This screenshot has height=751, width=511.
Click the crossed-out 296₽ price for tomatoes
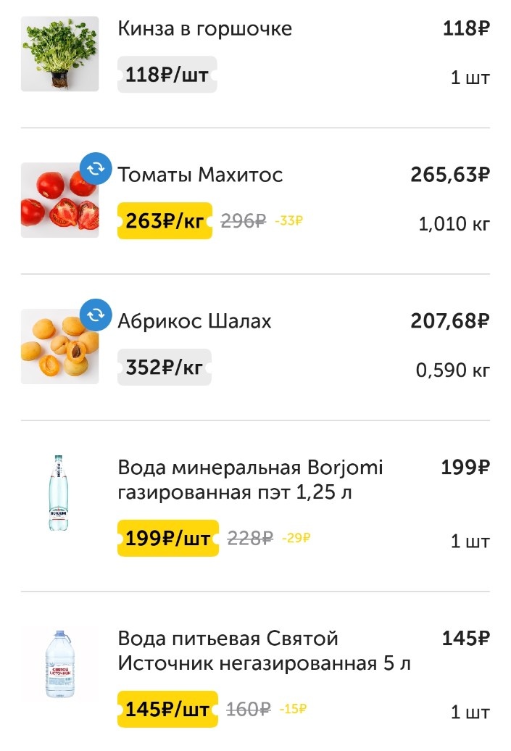tap(243, 219)
